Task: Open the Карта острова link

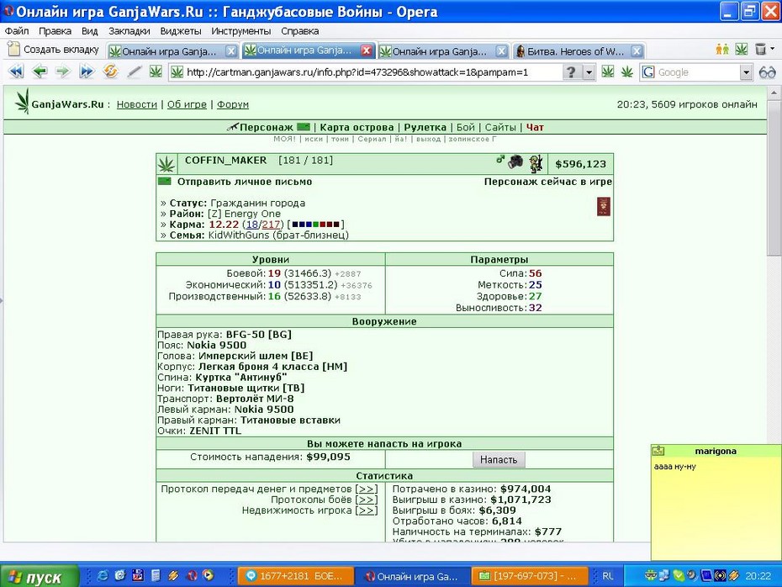Action: (357, 127)
